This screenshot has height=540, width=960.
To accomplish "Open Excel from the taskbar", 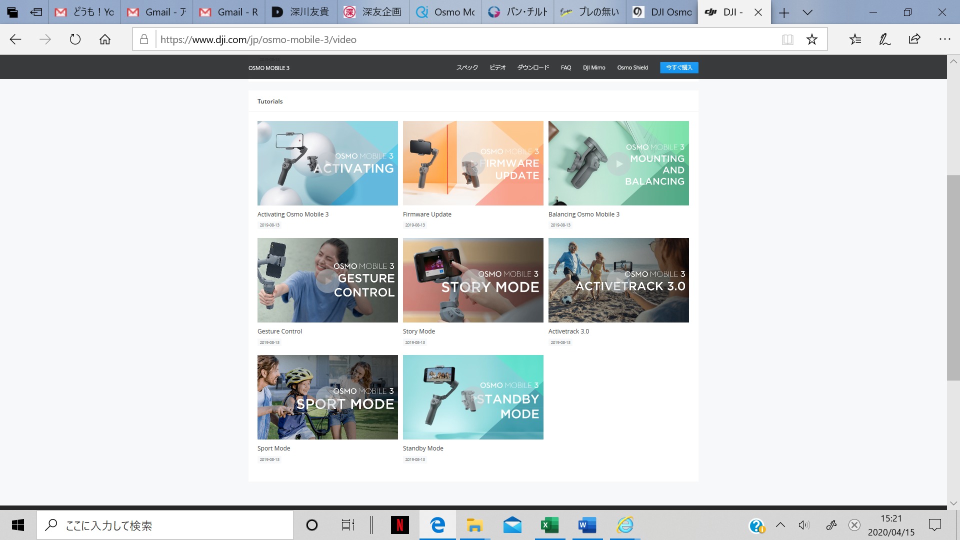I will pyautogui.click(x=549, y=525).
